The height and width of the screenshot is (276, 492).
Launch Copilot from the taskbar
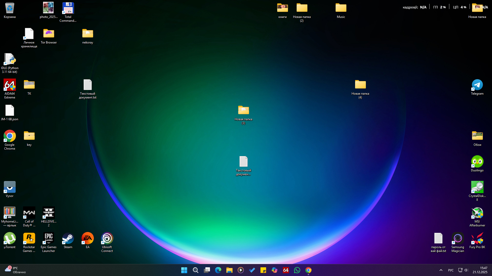274,270
